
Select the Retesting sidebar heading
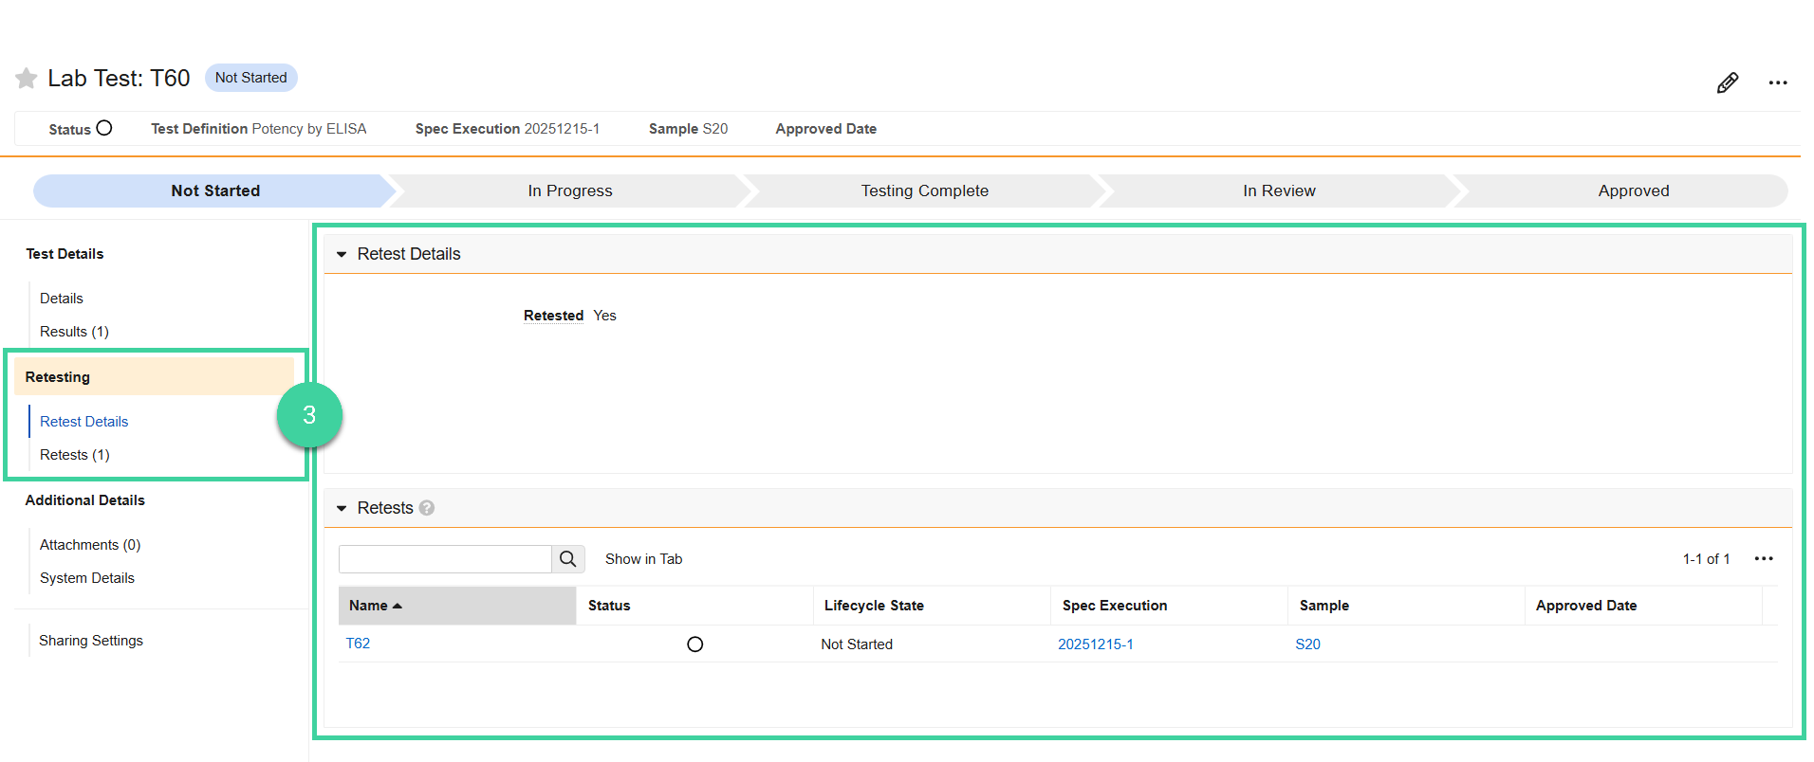click(x=154, y=377)
